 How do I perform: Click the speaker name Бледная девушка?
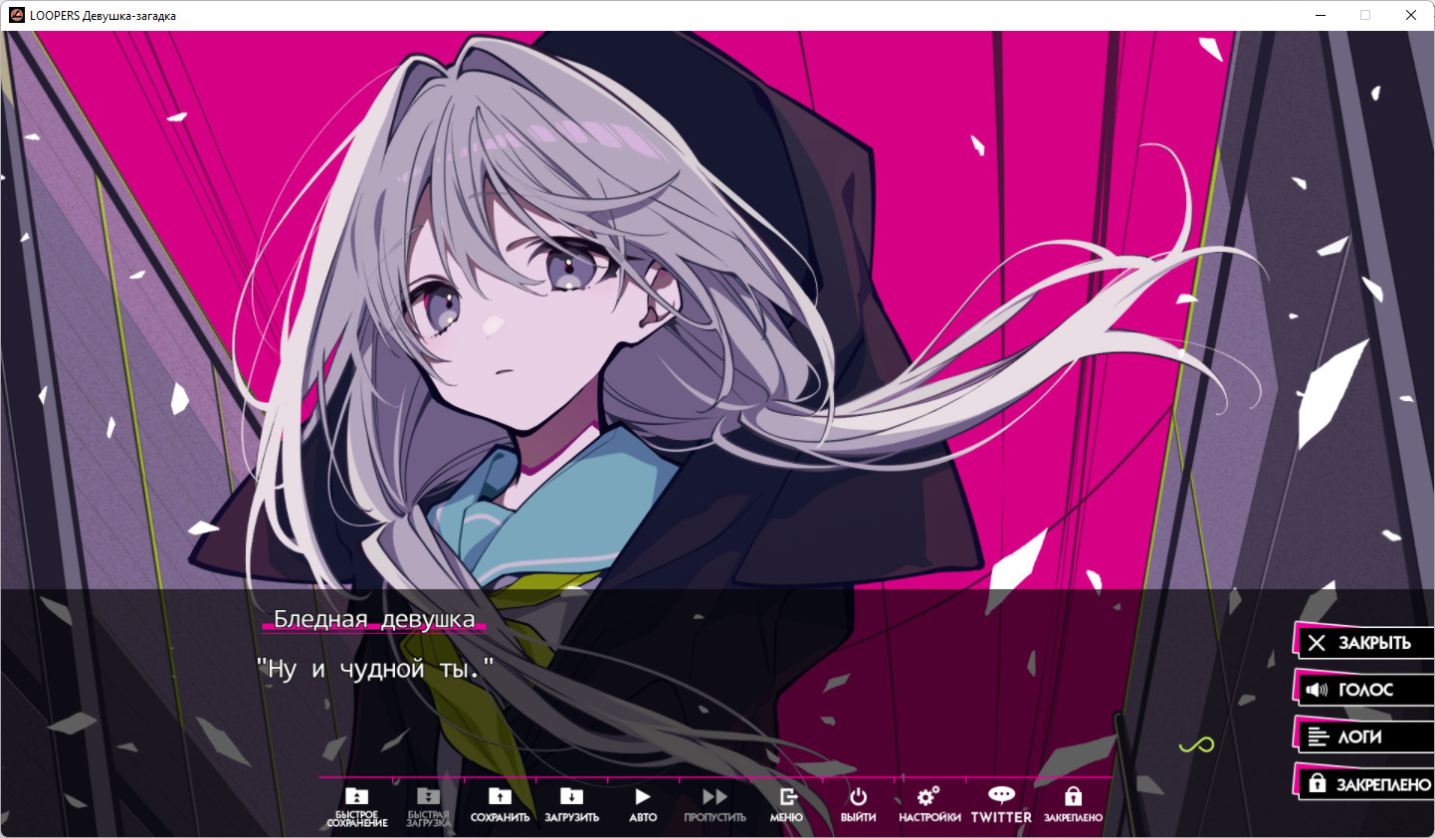374,619
